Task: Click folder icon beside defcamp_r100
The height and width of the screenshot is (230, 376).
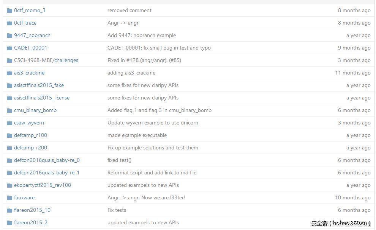Action: (9, 135)
